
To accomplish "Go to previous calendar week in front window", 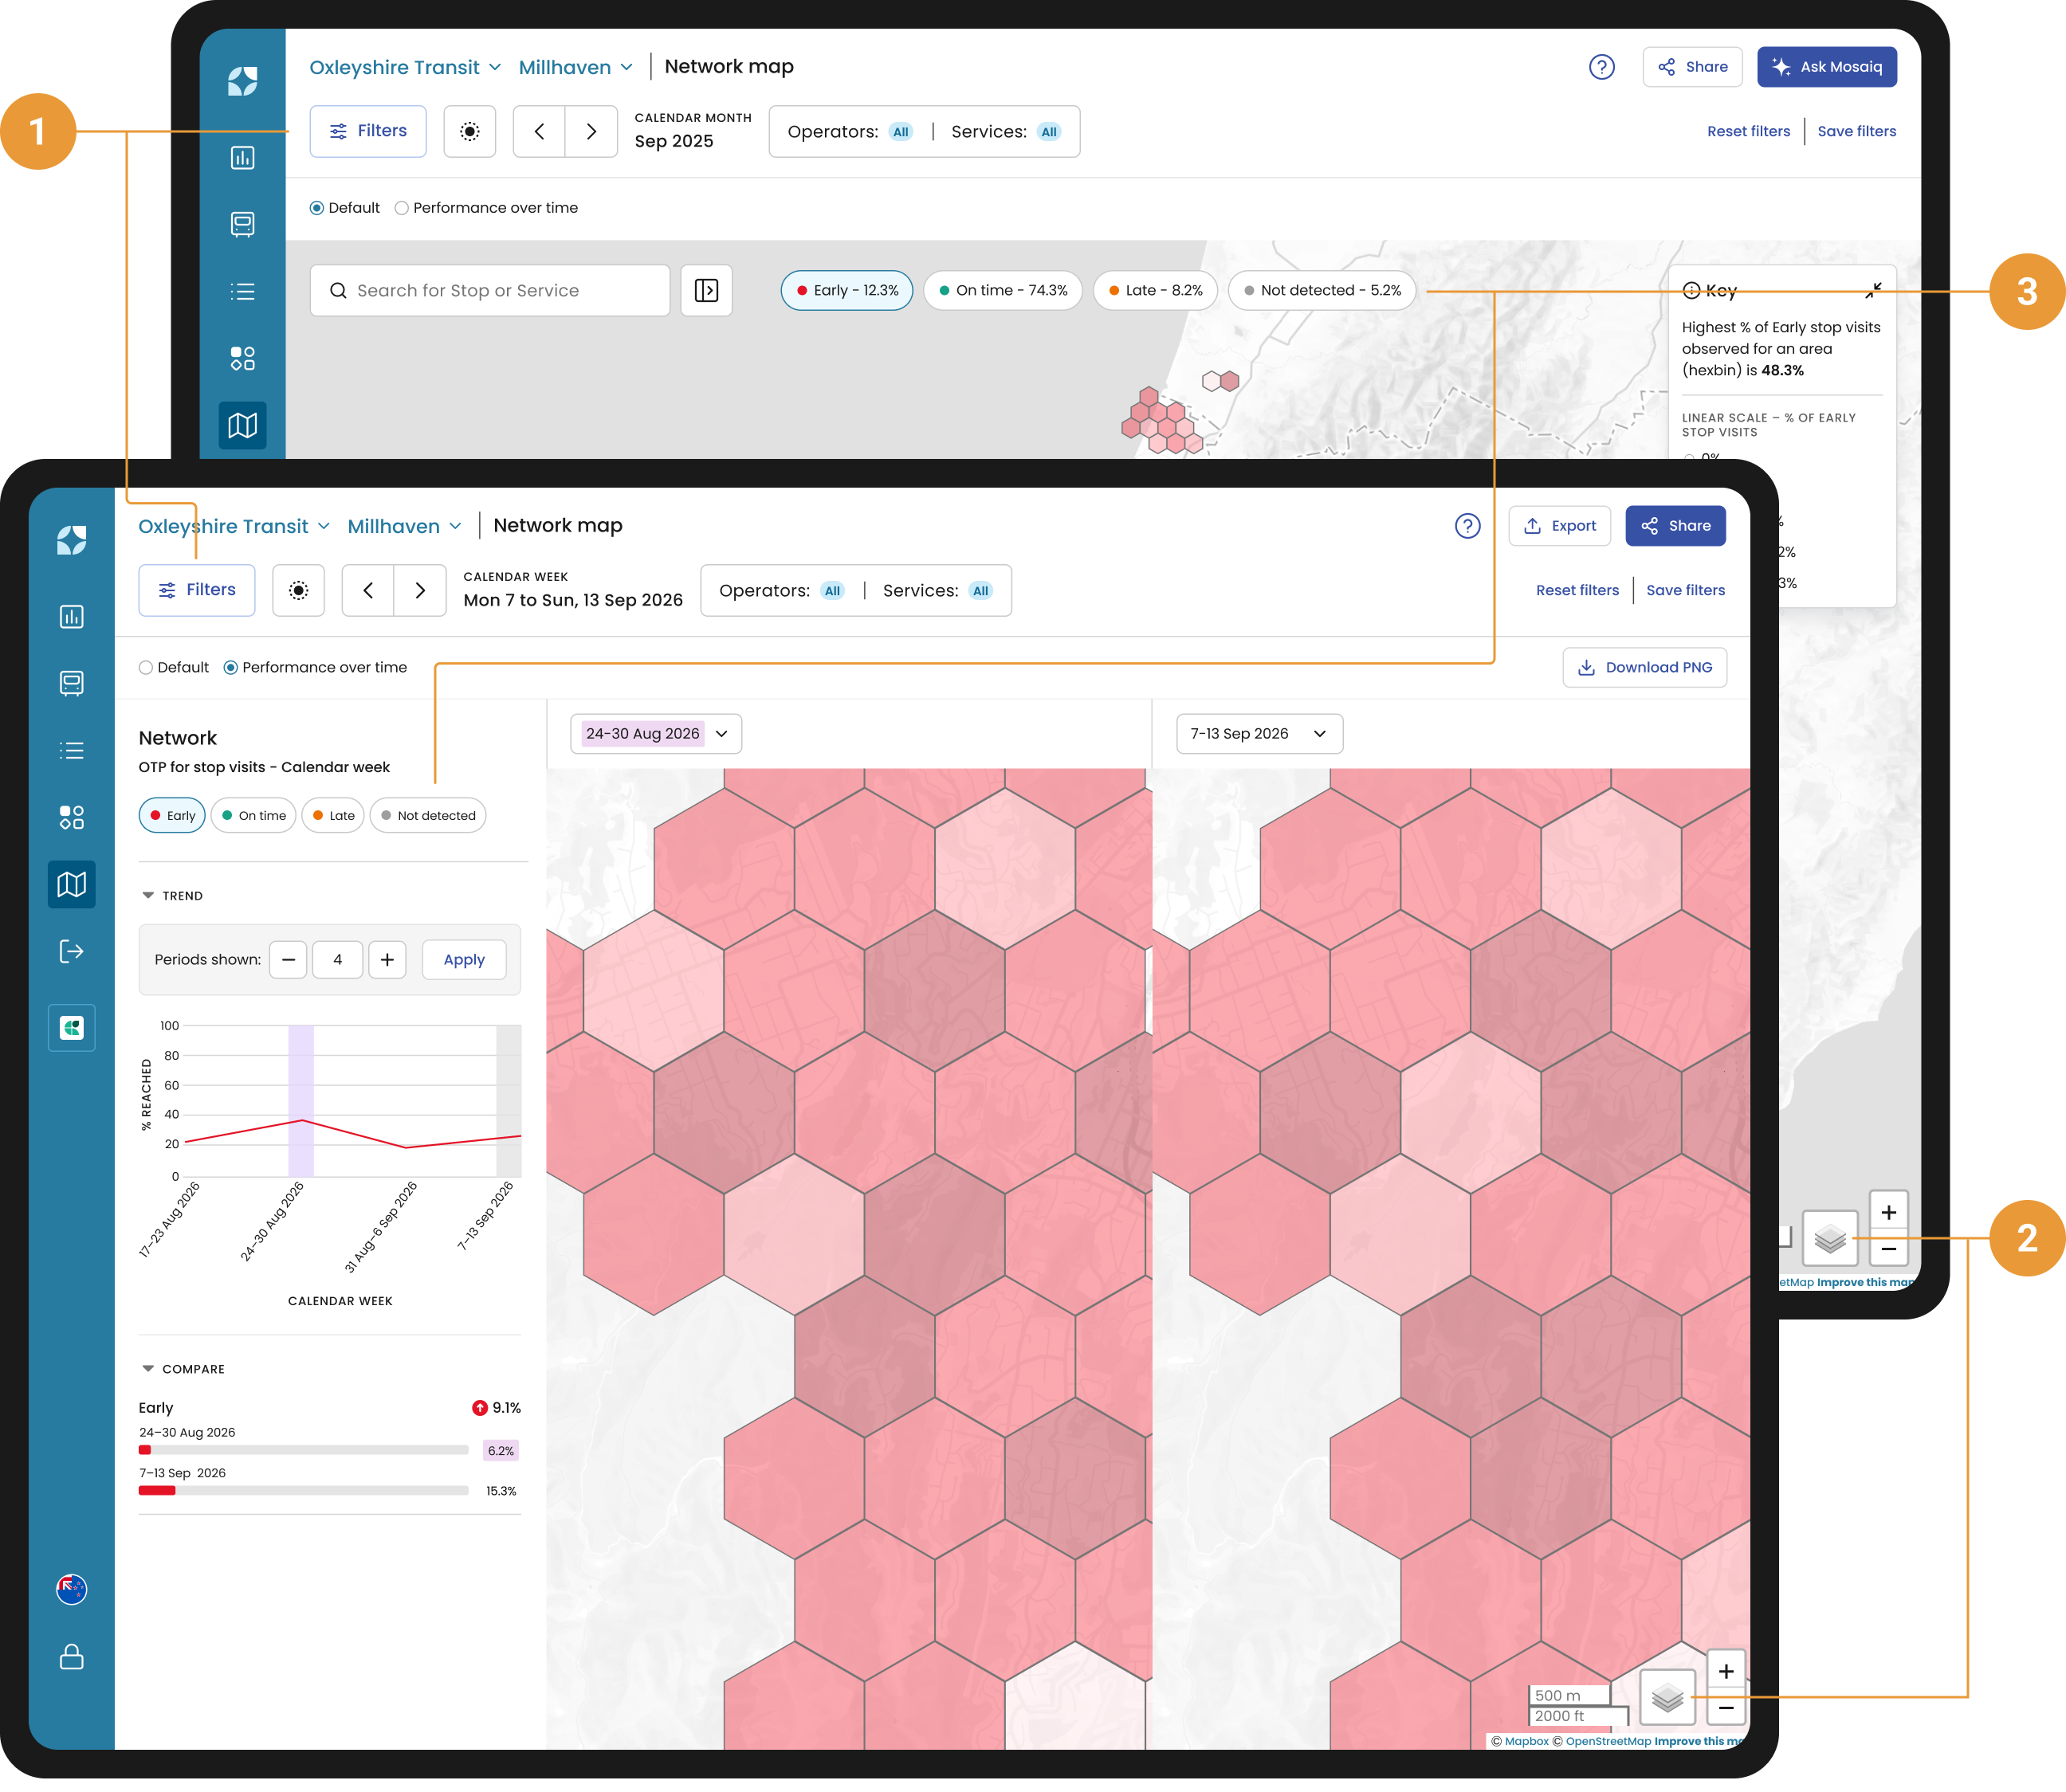I will point(368,590).
